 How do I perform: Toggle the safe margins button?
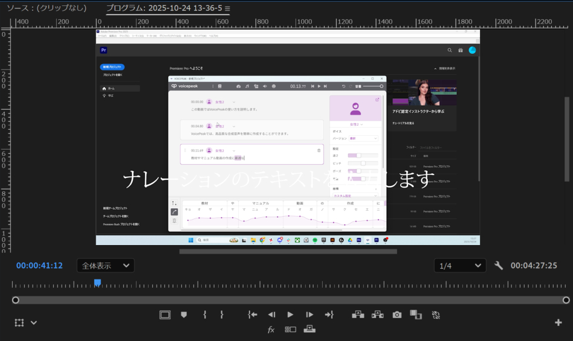click(x=165, y=314)
